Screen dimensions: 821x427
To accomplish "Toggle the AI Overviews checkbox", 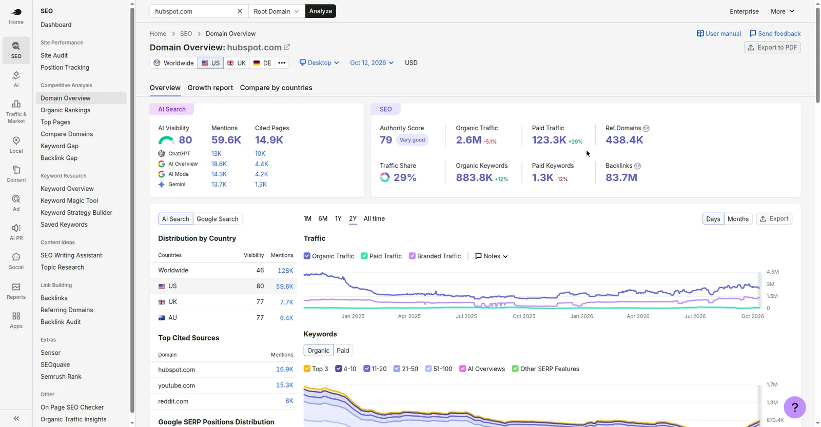I will (x=463, y=369).
